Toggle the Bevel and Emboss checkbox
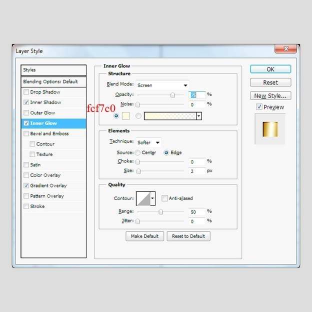The image size is (312, 312). [26, 133]
